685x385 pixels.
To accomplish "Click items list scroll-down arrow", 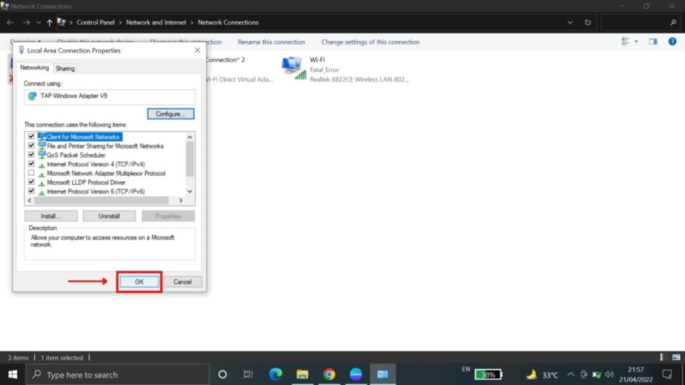I will [189, 191].
